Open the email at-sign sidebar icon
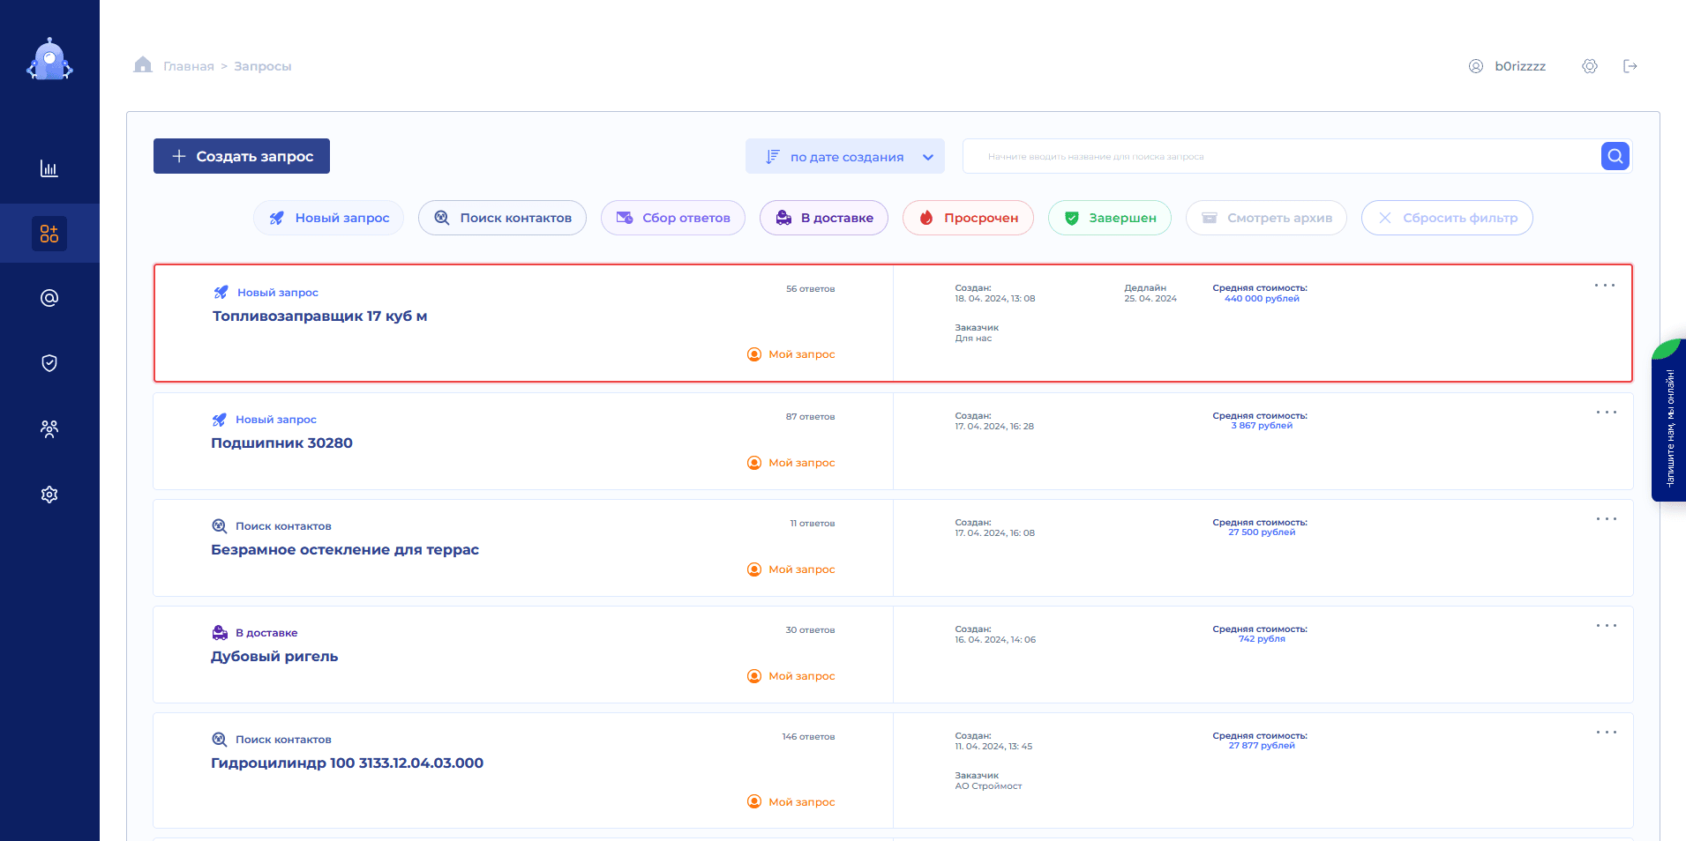Screen dimensions: 1686x841 (x=49, y=298)
